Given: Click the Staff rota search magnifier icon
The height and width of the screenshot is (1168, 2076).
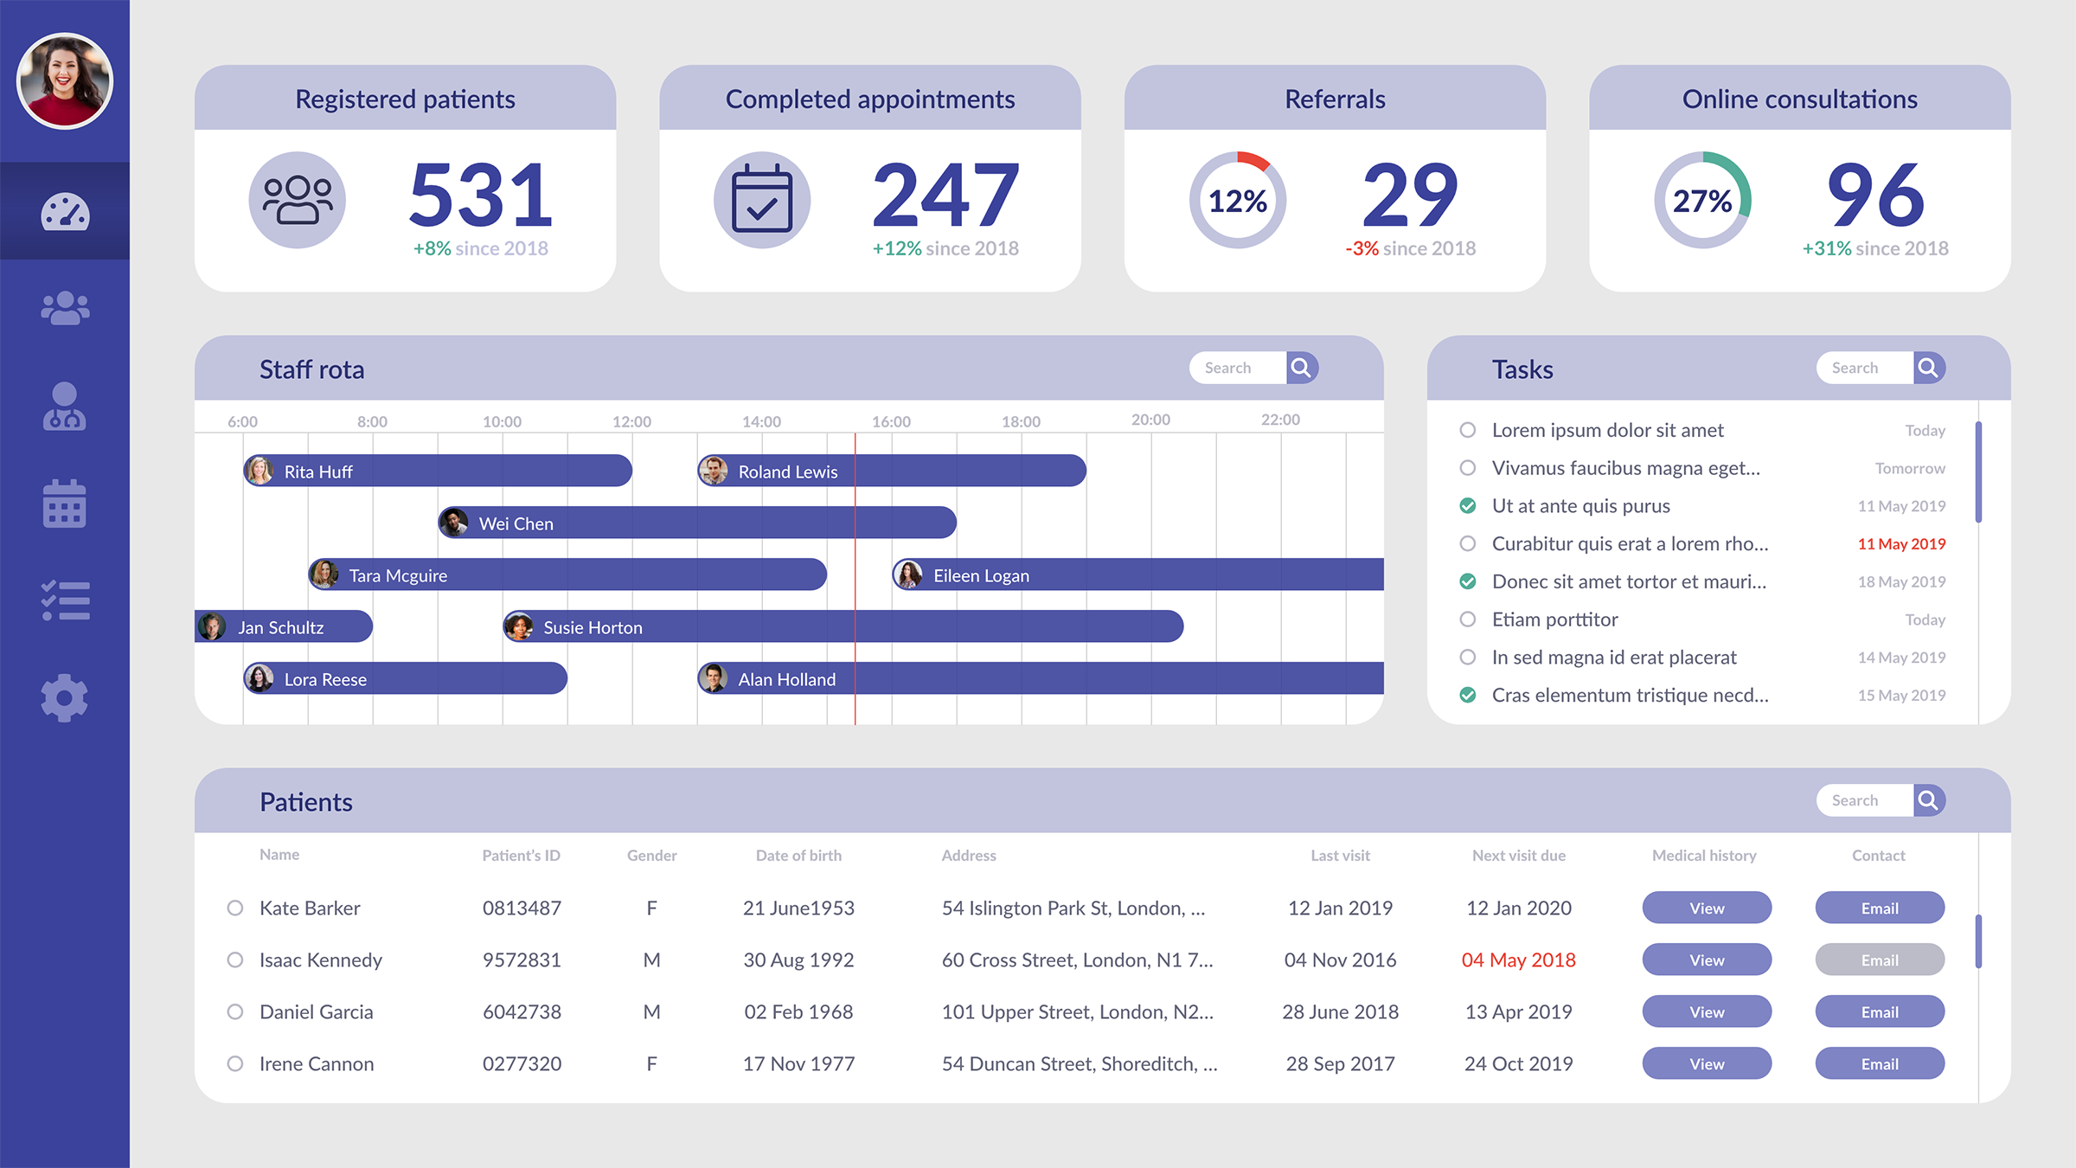Looking at the screenshot, I should (1301, 368).
